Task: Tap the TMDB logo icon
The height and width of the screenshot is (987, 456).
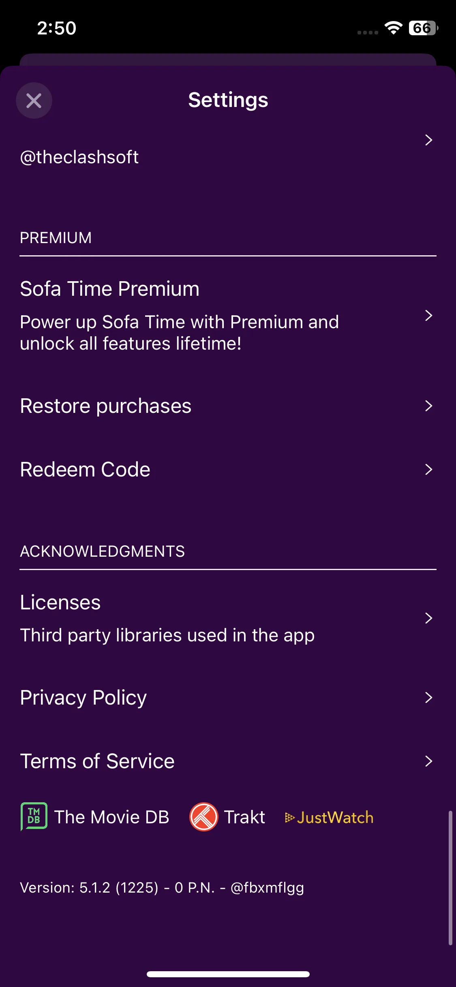Action: point(34,816)
